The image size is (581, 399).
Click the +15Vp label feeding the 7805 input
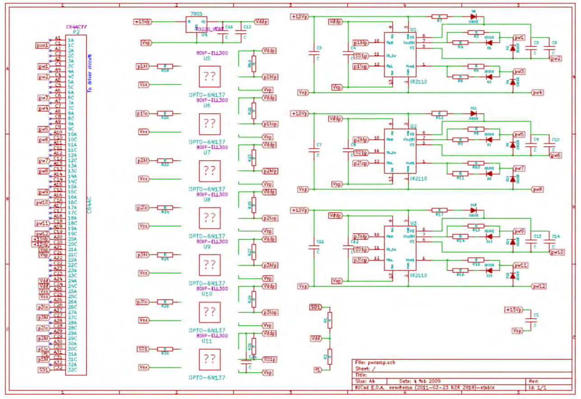pyautogui.click(x=144, y=21)
